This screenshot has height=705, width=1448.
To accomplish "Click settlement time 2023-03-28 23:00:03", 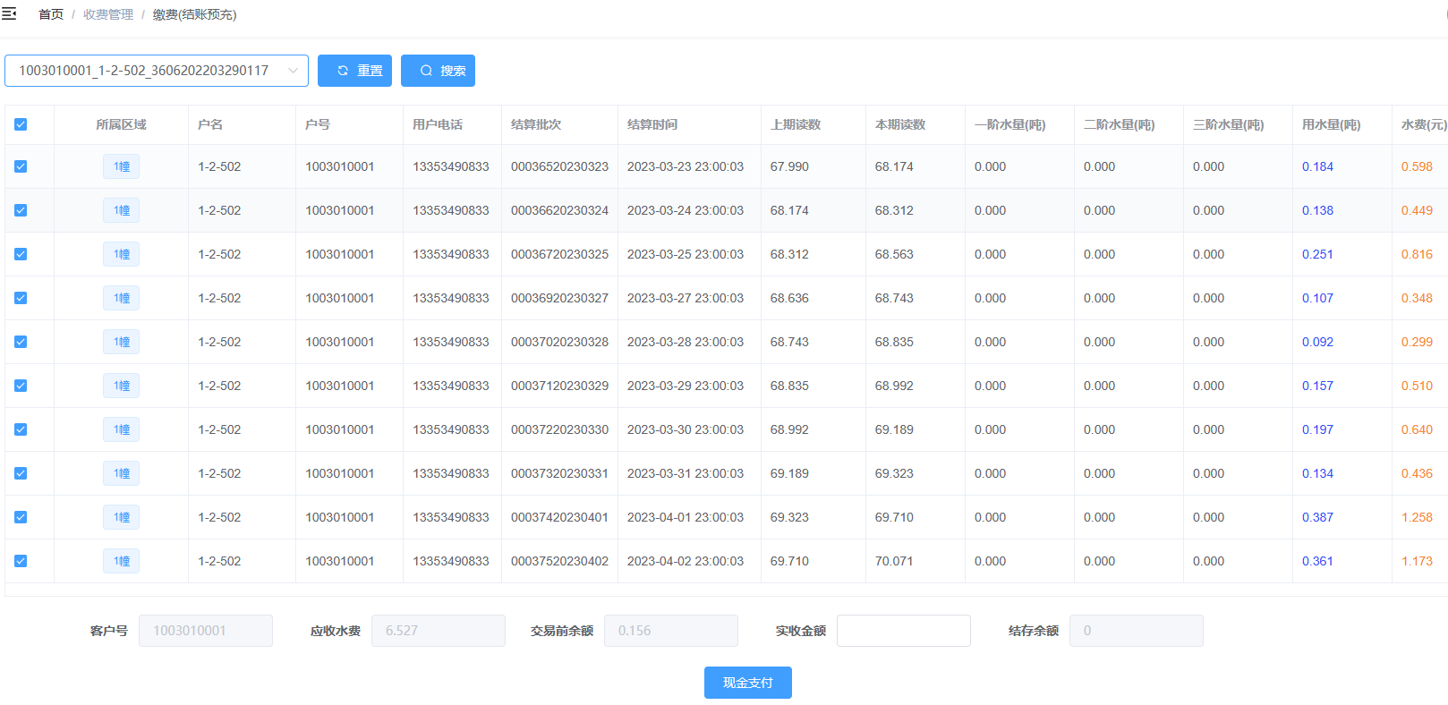I will (x=686, y=342).
